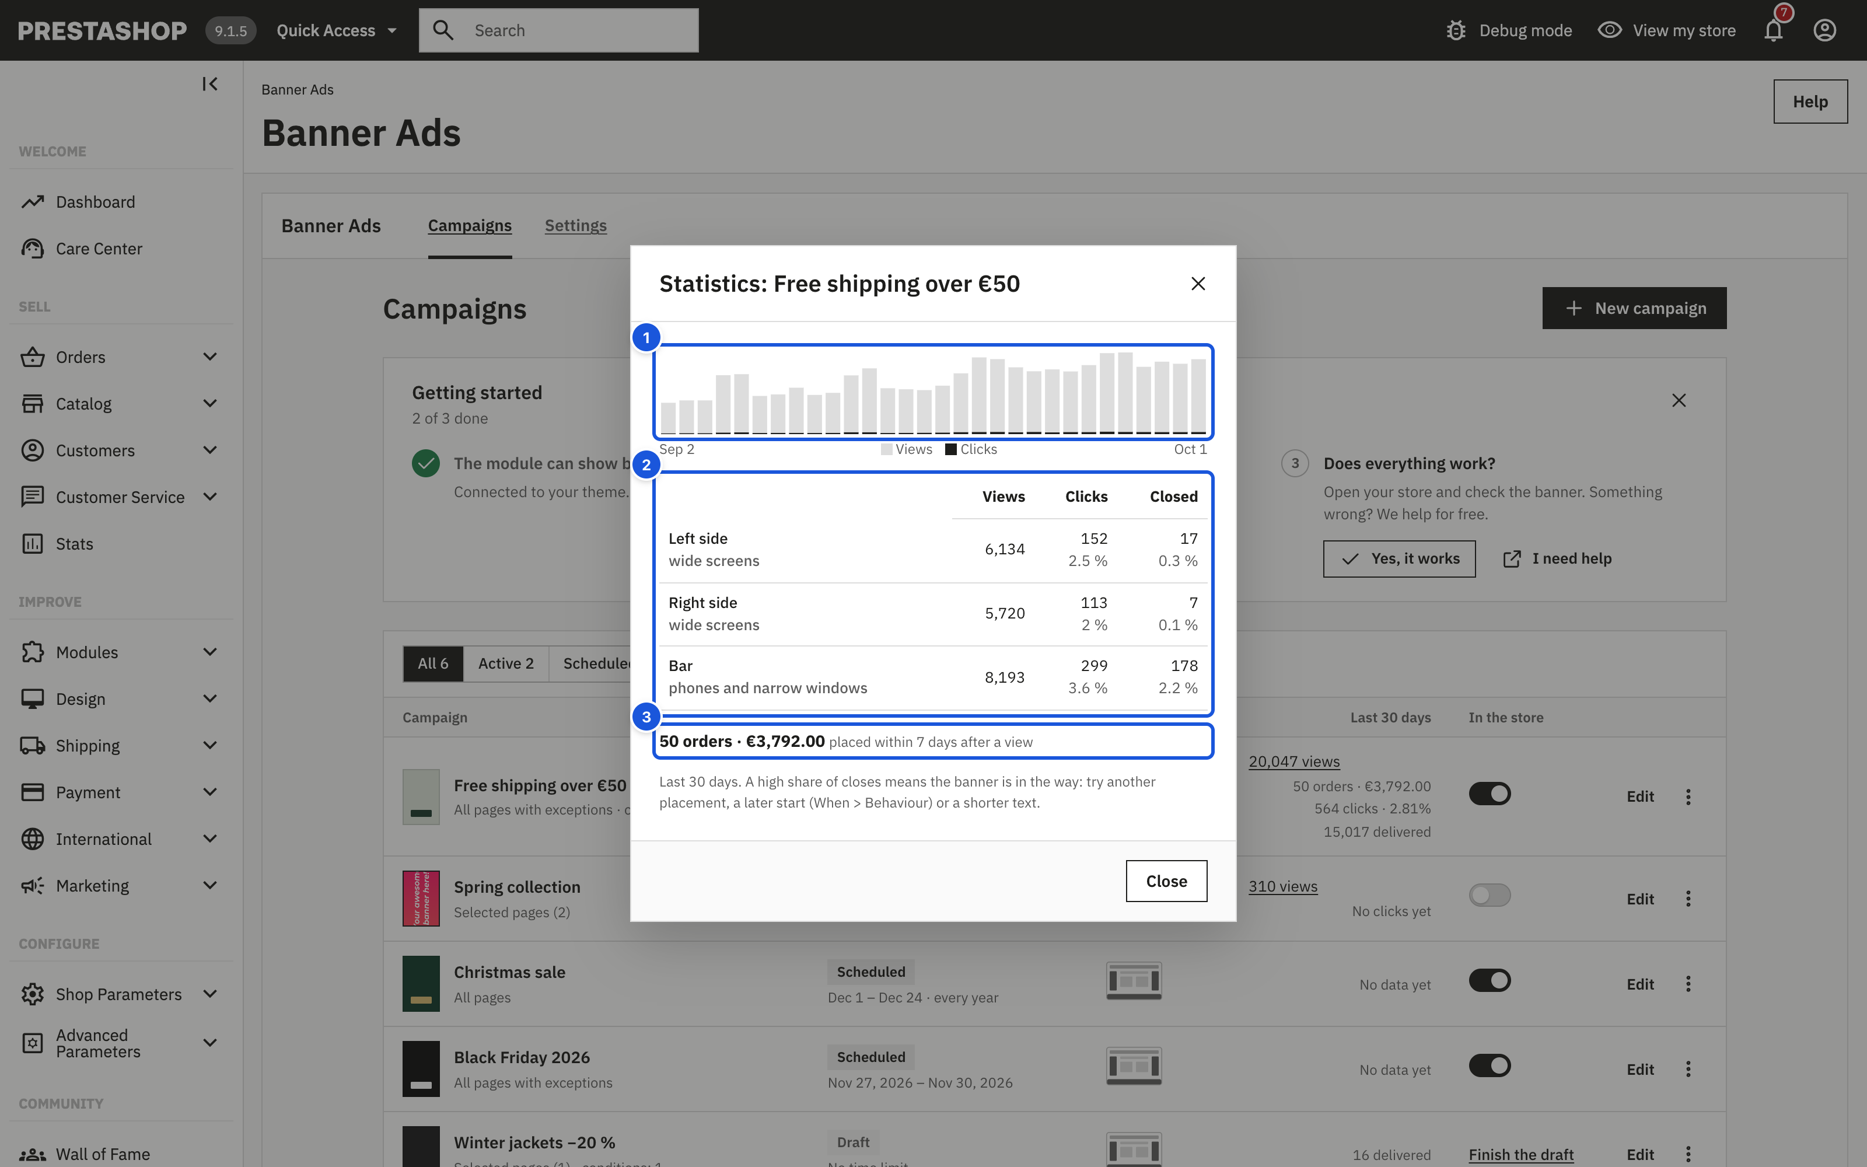Click the Yes, it works button
Screen dimensions: 1867x1167
[1400, 559]
